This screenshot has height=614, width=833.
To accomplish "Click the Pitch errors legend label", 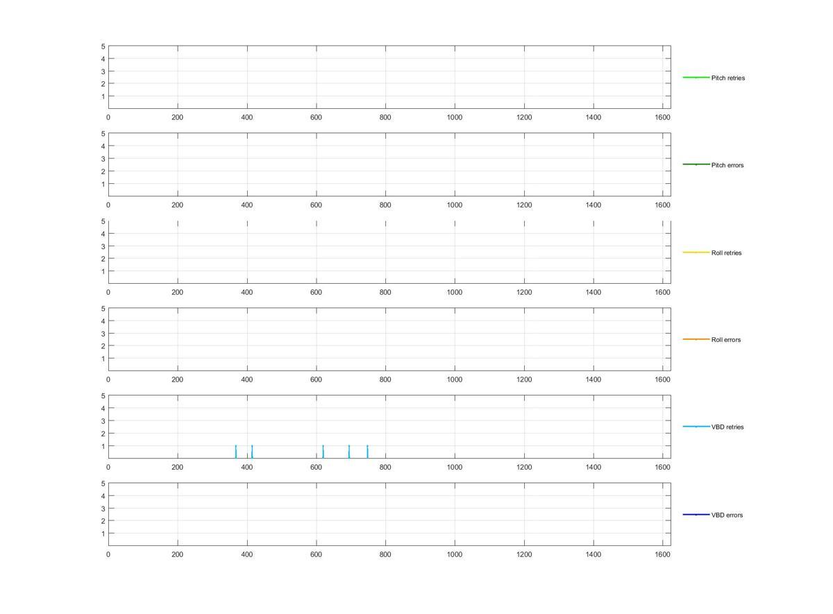I will (727, 165).
